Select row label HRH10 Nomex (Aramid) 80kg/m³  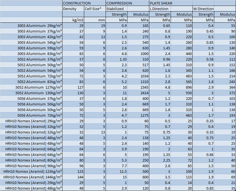pyautogui.click(x=31, y=160)
